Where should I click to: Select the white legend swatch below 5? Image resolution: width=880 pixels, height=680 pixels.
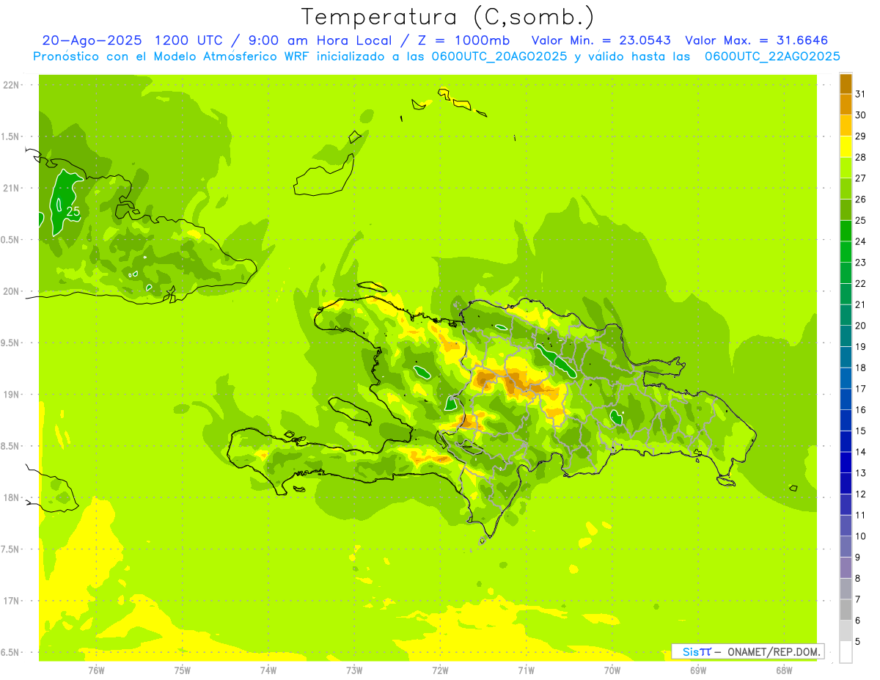point(846,651)
